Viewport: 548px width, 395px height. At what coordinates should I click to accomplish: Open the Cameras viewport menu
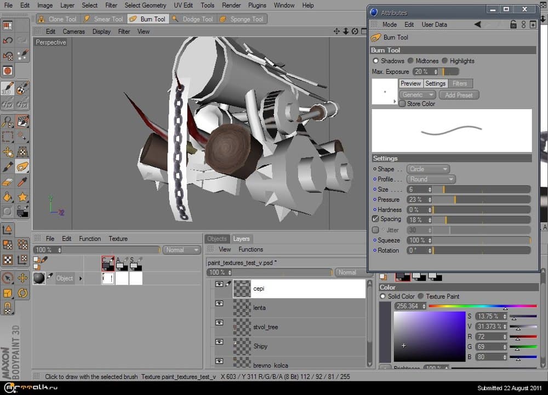click(x=73, y=31)
